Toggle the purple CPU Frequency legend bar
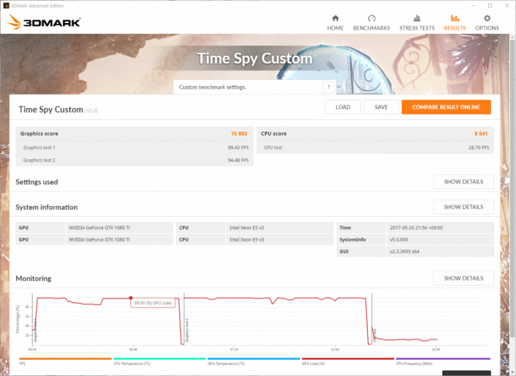 pyautogui.click(x=443, y=358)
